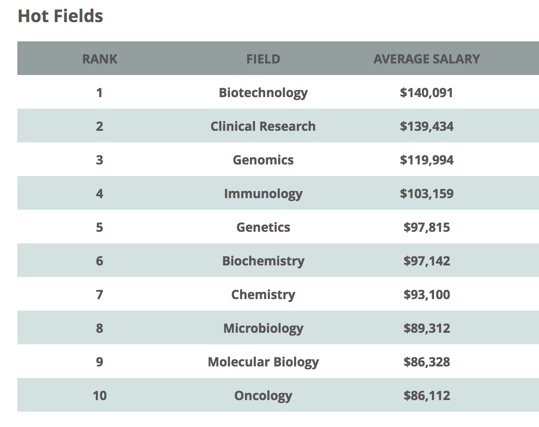Viewport: 539px width, 427px height.
Task: Select the Molecular Biology field name
Action: [263, 362]
